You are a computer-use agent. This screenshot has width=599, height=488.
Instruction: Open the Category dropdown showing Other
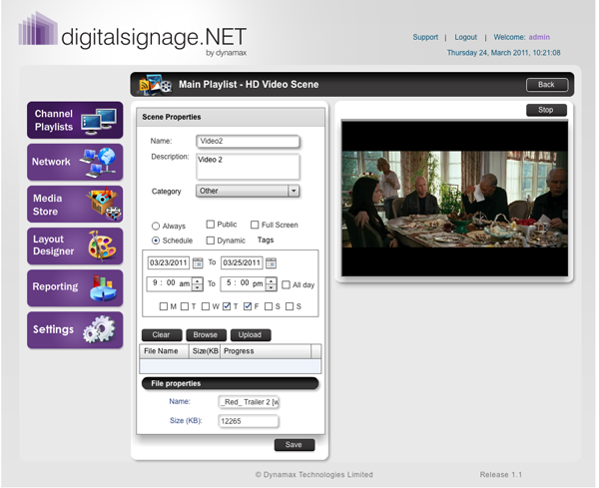pos(248,191)
